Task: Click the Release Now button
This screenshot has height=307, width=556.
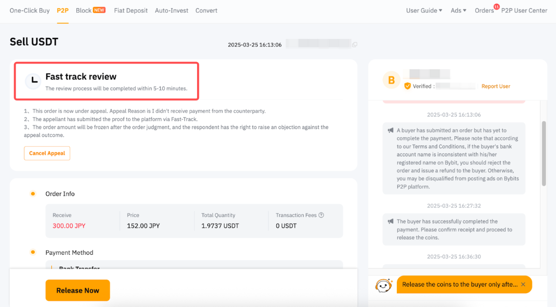Action: tap(78, 290)
